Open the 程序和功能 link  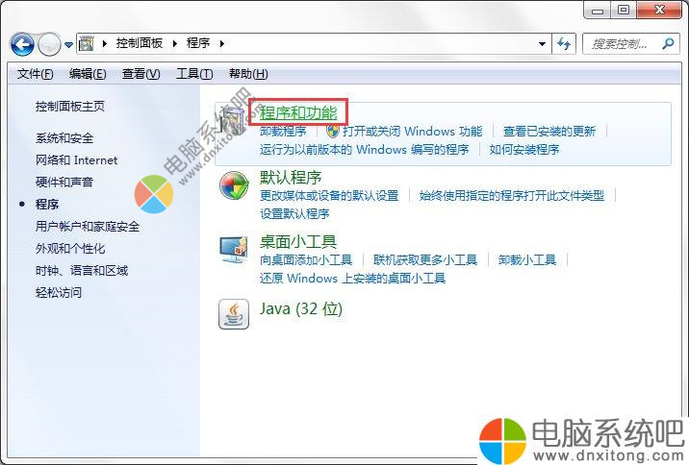click(x=298, y=112)
